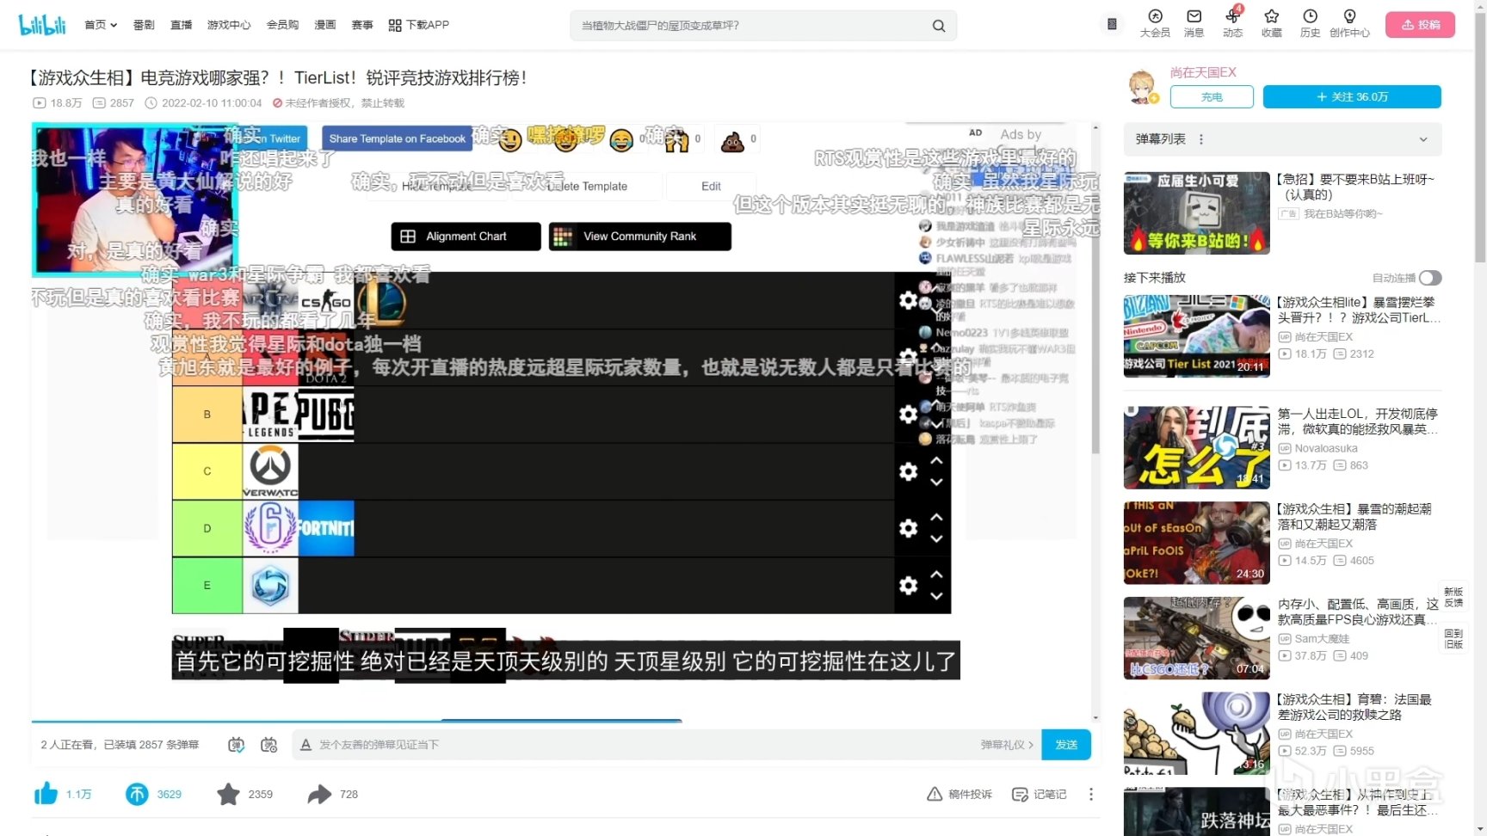Open 下载APP navigation item
Viewport: 1487px width, 836px height.
(419, 25)
